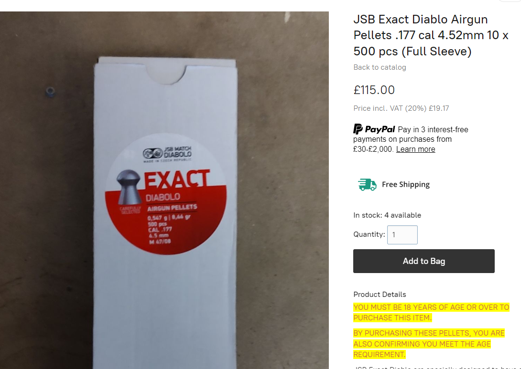Click the PayPal logo icon
This screenshot has width=521, height=369.
coord(374,129)
